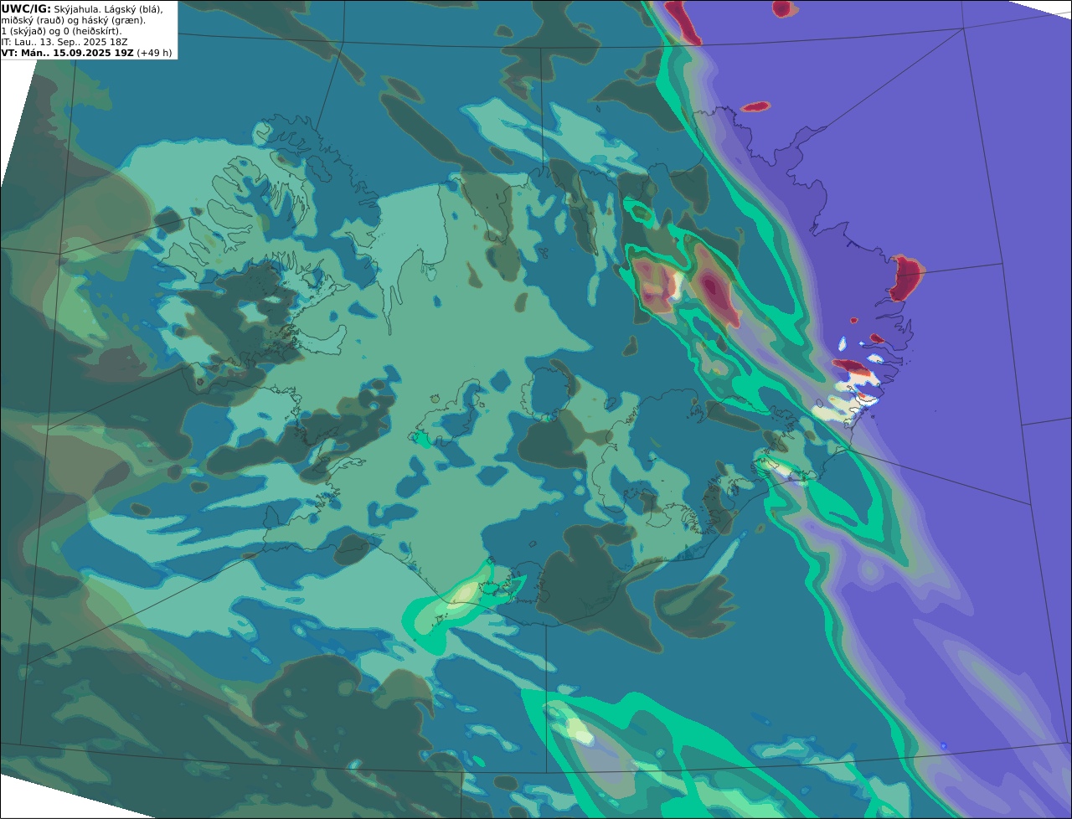Select the text "miðský (rauð) og háský (græn)."
This screenshot has height=819, width=1072.
point(73,19)
